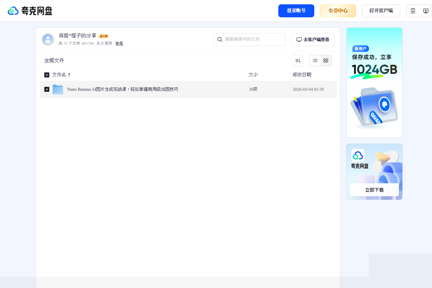Click the Quark 夸克网盘 logo
Viewport: 432px width, 288px height.
coord(30,10)
